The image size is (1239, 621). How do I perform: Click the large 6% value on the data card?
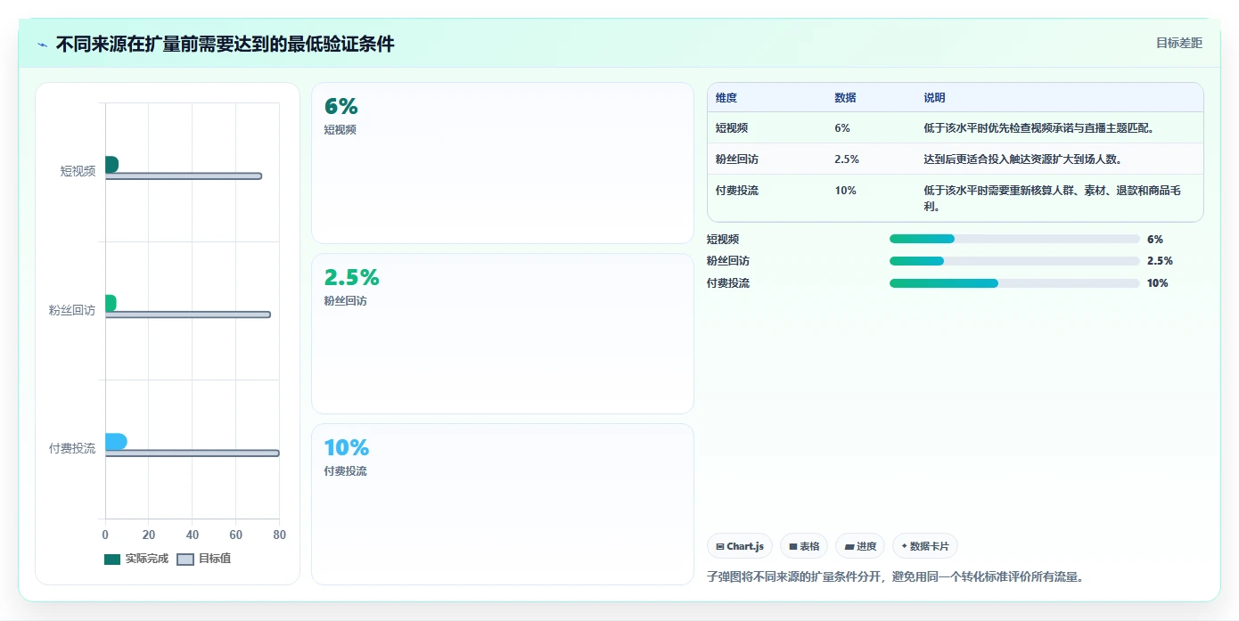tap(341, 107)
